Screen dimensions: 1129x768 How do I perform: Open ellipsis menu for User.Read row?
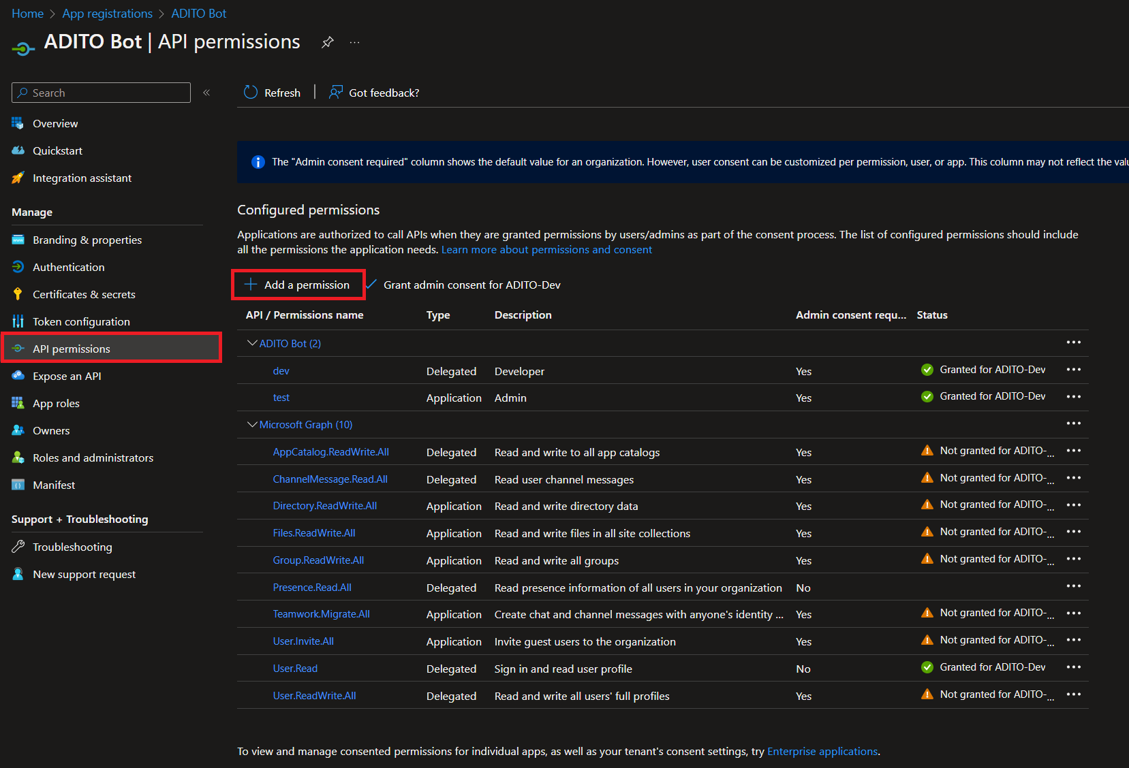coord(1074,667)
